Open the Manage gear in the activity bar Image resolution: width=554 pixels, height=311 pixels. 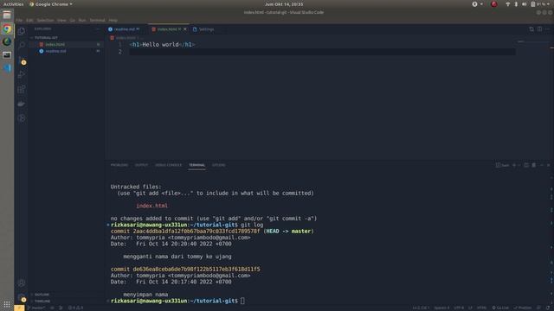22,297
